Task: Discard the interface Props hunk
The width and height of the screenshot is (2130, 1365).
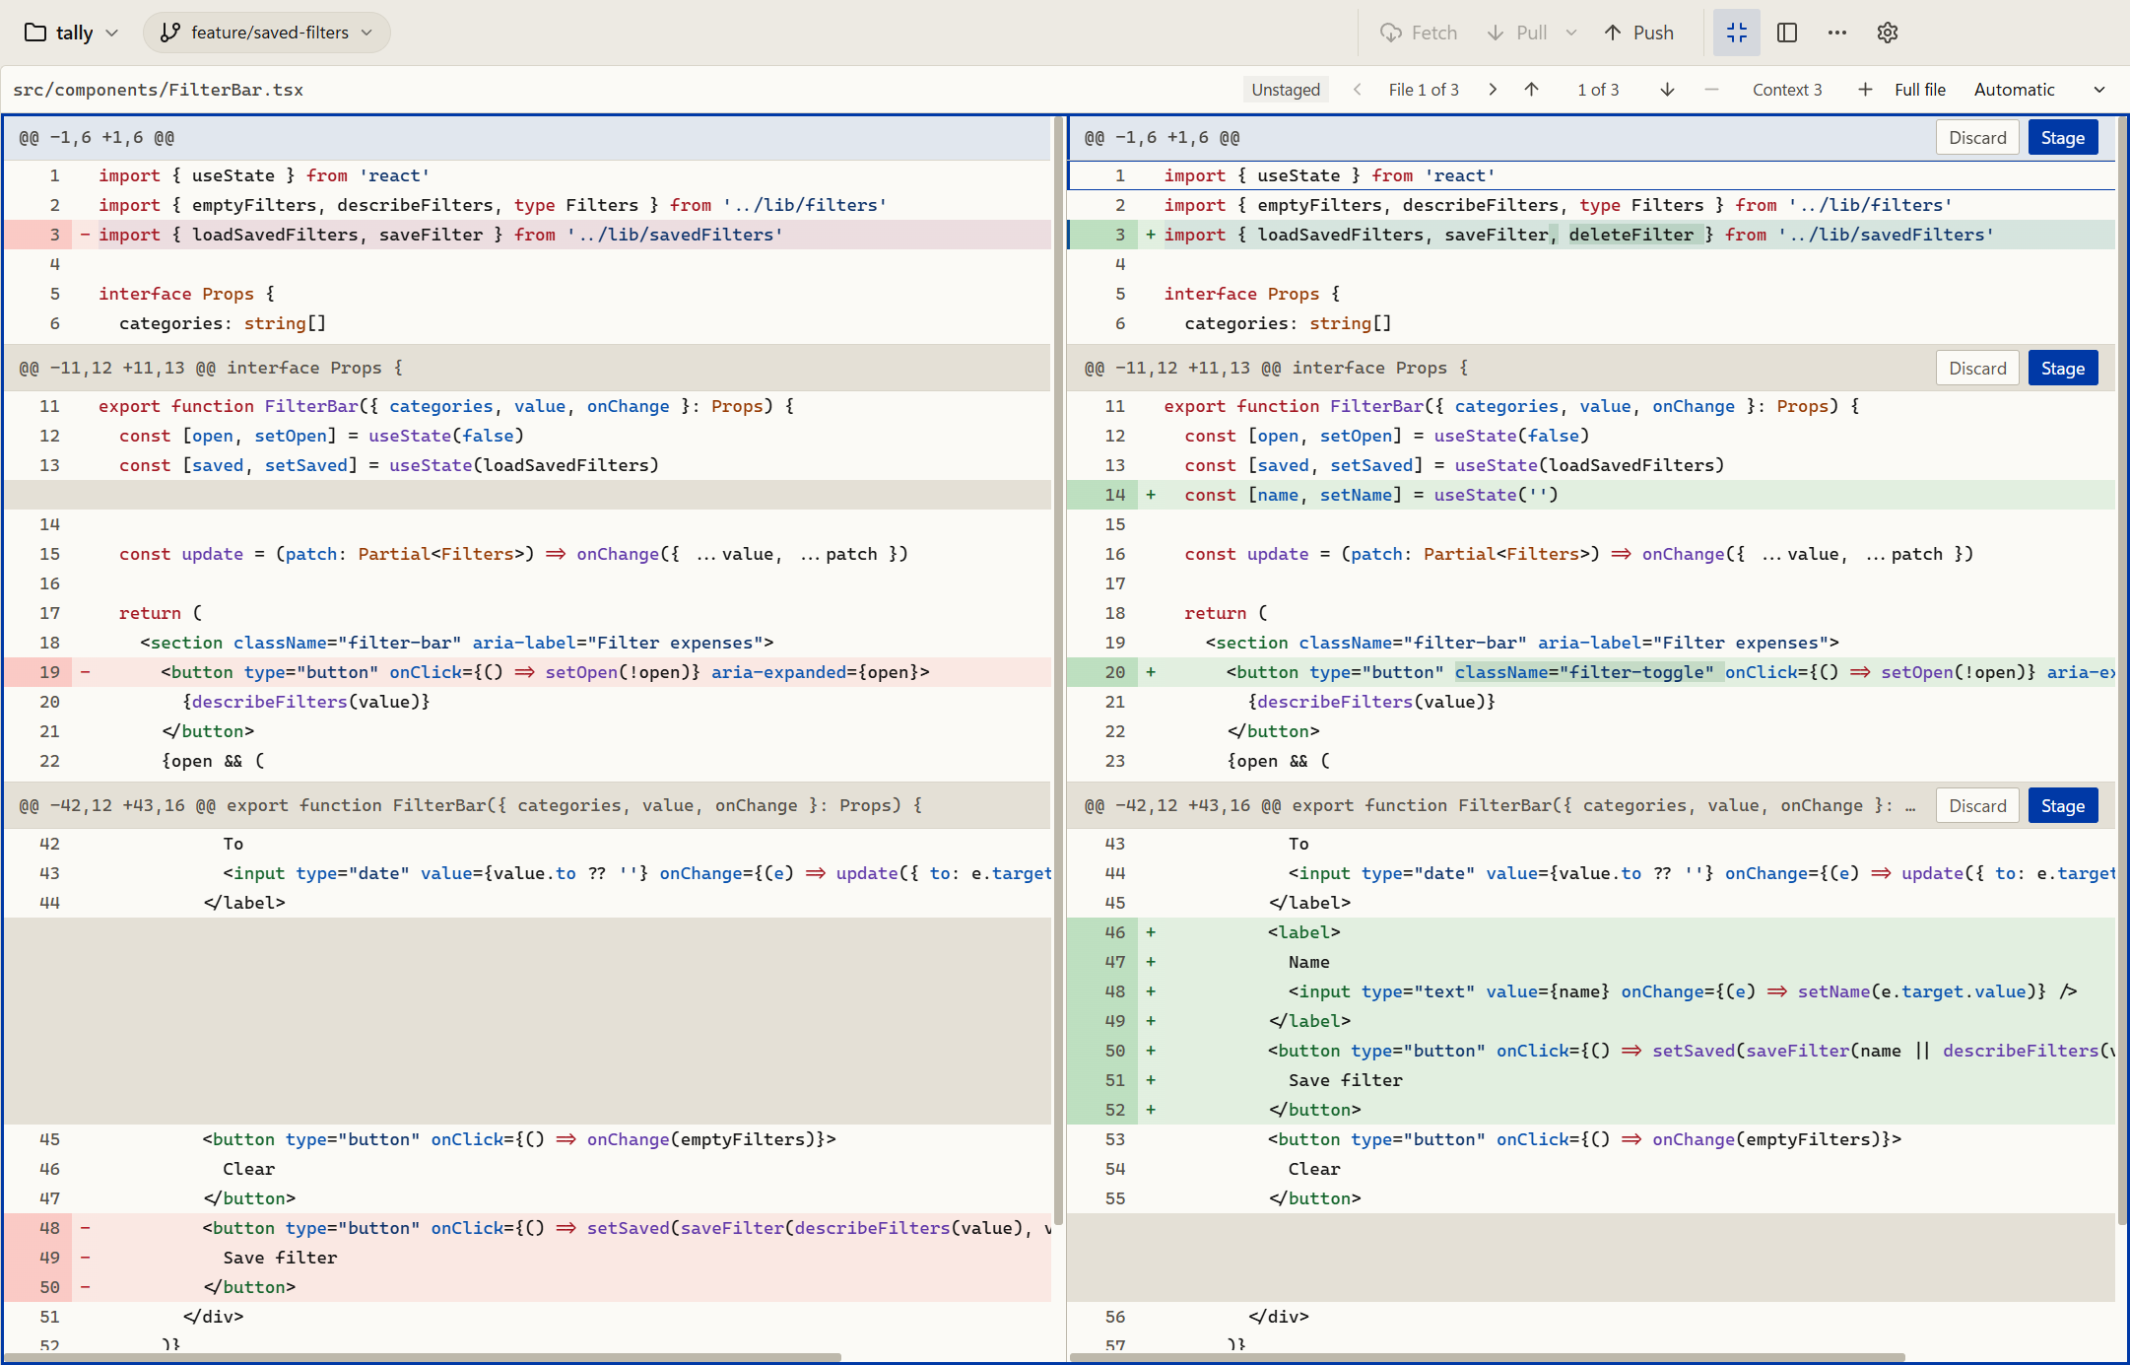Action: (x=1977, y=369)
